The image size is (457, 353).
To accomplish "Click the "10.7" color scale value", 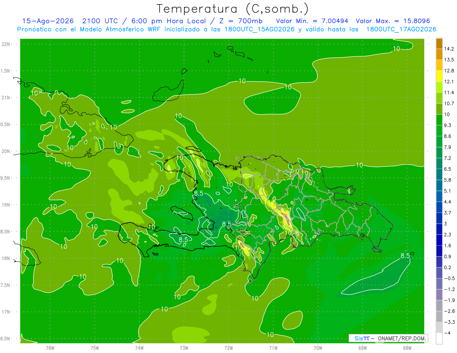I will pyautogui.click(x=449, y=103).
